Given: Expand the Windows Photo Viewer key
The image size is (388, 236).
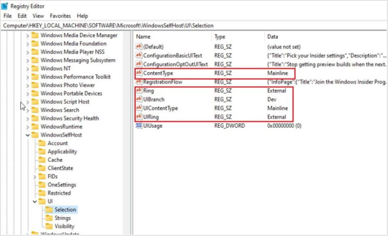Looking at the screenshot, I should pyautogui.click(x=27, y=85).
